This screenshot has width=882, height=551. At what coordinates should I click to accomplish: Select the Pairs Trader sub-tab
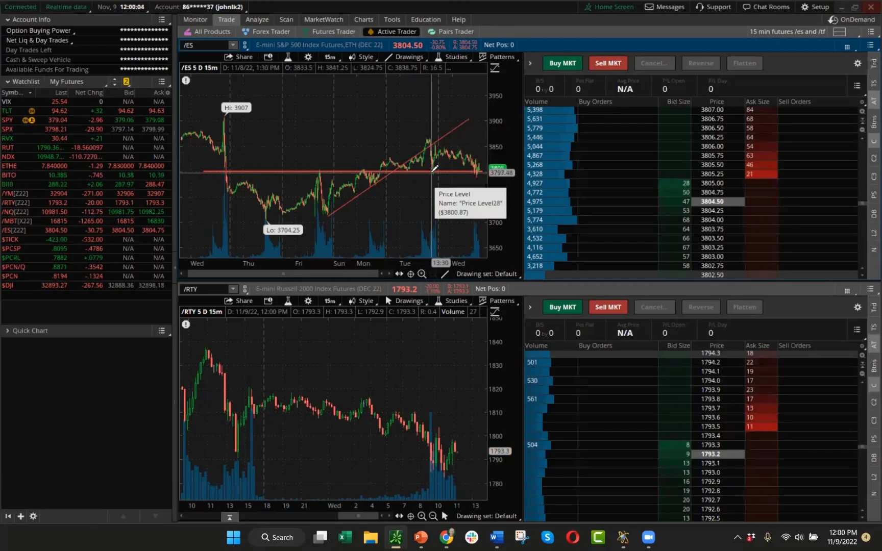point(451,32)
